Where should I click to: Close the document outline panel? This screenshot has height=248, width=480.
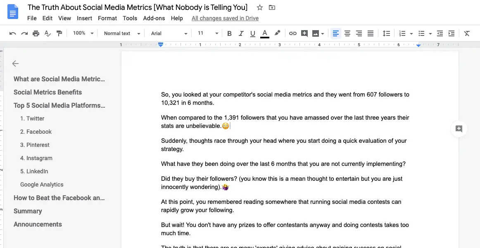coord(15,64)
